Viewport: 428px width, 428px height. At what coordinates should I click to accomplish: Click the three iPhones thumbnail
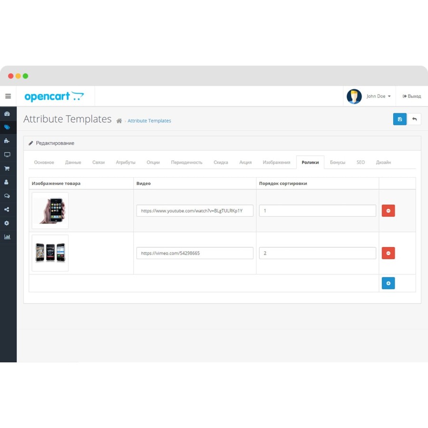50,253
